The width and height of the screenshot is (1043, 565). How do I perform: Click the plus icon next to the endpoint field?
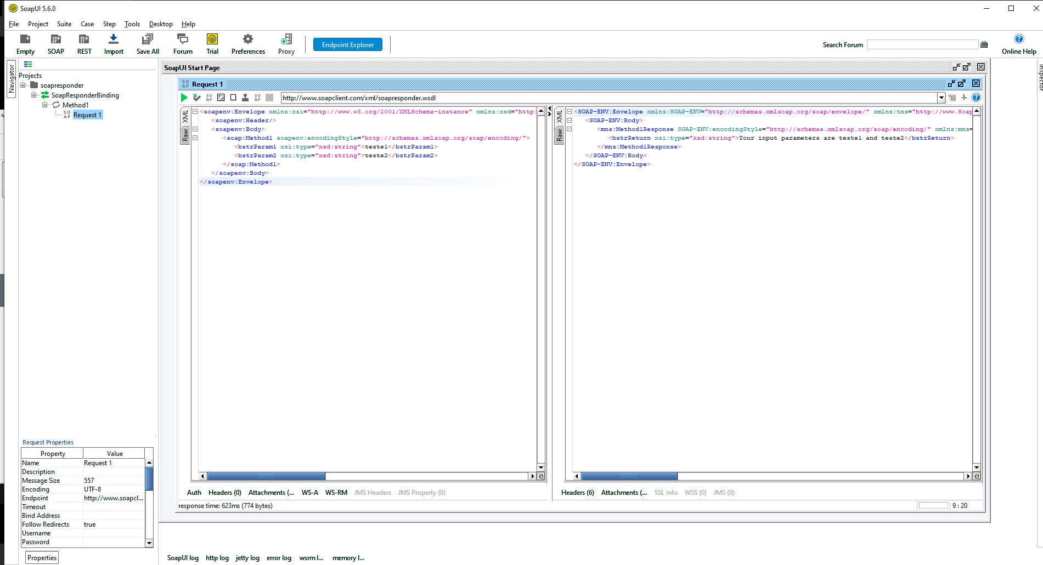click(x=964, y=98)
